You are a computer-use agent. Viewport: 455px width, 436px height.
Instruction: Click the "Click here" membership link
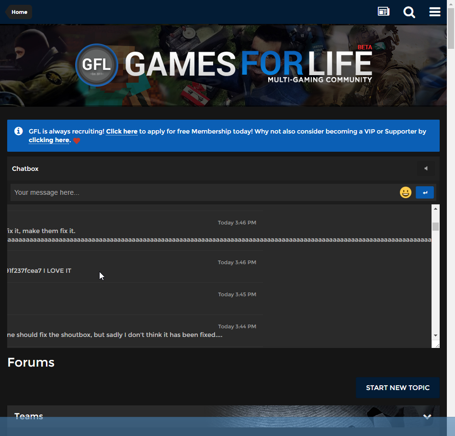click(x=122, y=131)
